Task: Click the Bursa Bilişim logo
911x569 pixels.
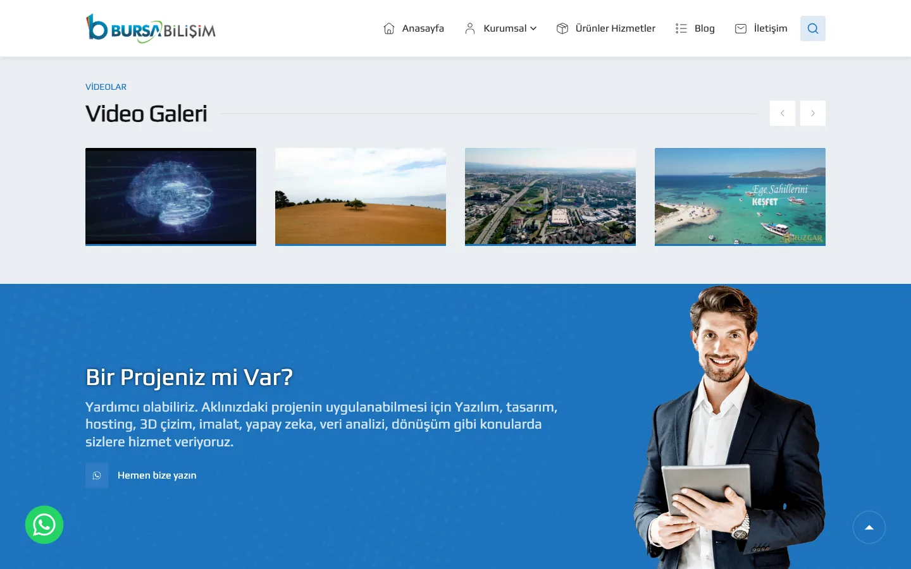Action: click(151, 28)
